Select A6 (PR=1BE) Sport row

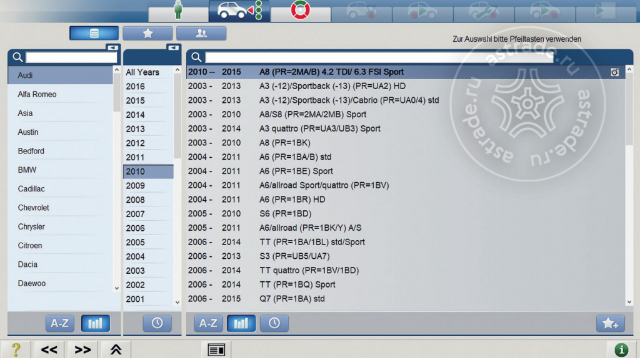[x=406, y=171]
